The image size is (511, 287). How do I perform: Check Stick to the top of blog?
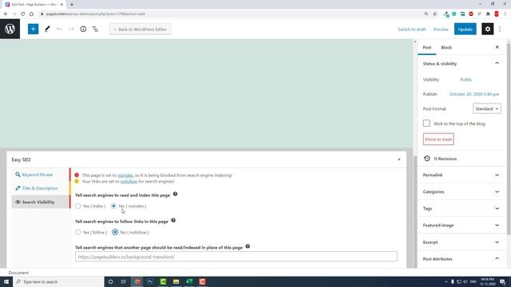(426, 124)
